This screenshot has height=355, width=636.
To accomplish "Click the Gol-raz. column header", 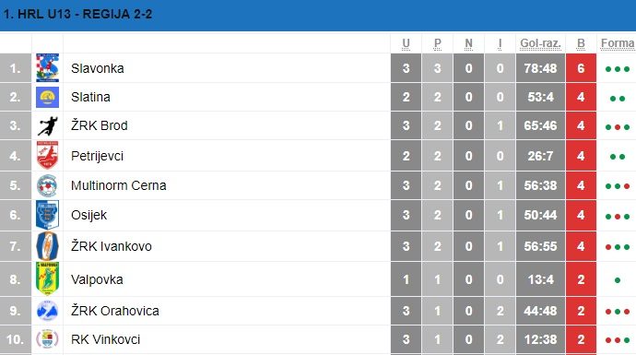I will (x=540, y=44).
